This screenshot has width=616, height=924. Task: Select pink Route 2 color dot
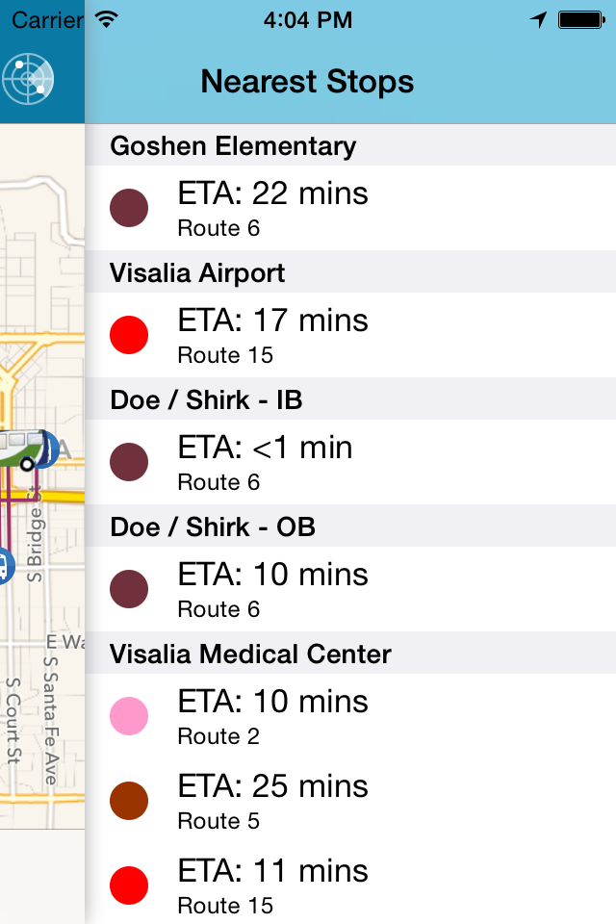129,716
